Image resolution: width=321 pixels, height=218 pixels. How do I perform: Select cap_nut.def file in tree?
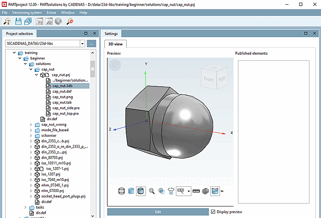[x=62, y=91]
